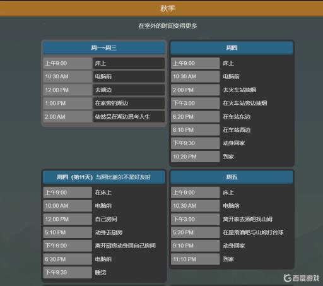Select the 周四 (第11天) 与阿比盖尔不是好友时 header
The image size is (323, 286).
[104, 177]
